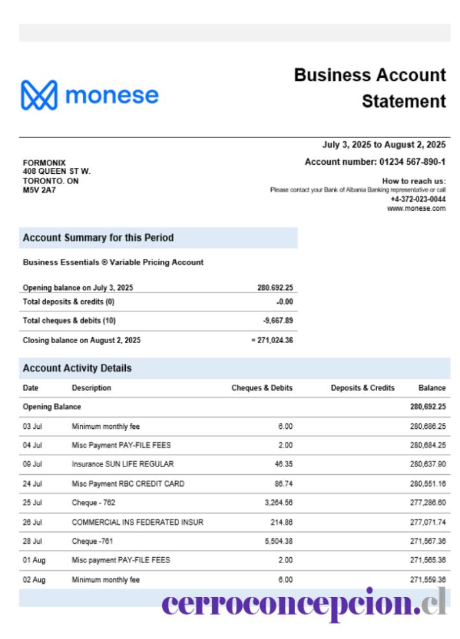This screenshot has height=639, width=460.
Task: Click the Business Account Statement title
Action: (370, 88)
